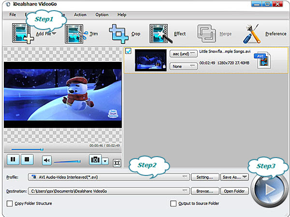Click the Effect label text

click(180, 34)
